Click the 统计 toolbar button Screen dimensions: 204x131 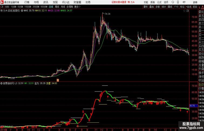[164, 7]
